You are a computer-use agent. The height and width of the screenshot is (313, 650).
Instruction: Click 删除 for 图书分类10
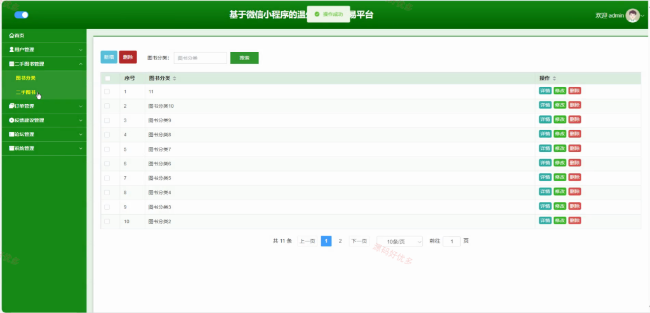pyautogui.click(x=574, y=105)
